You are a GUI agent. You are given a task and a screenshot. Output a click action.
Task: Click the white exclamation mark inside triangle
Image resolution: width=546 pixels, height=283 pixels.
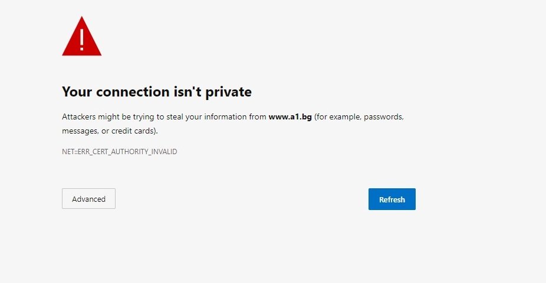(x=82, y=39)
